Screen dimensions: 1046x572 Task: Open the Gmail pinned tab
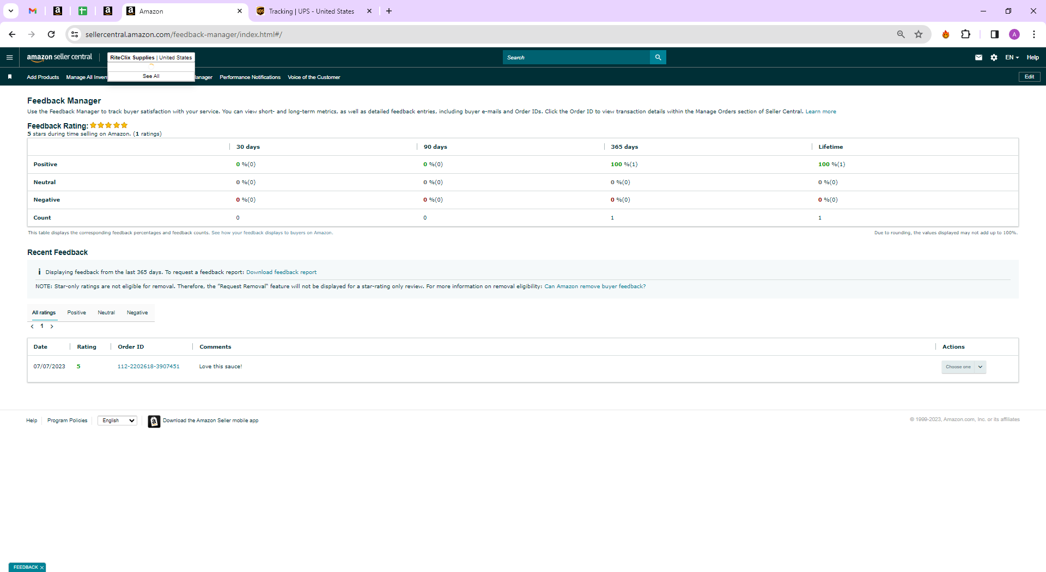click(x=33, y=11)
